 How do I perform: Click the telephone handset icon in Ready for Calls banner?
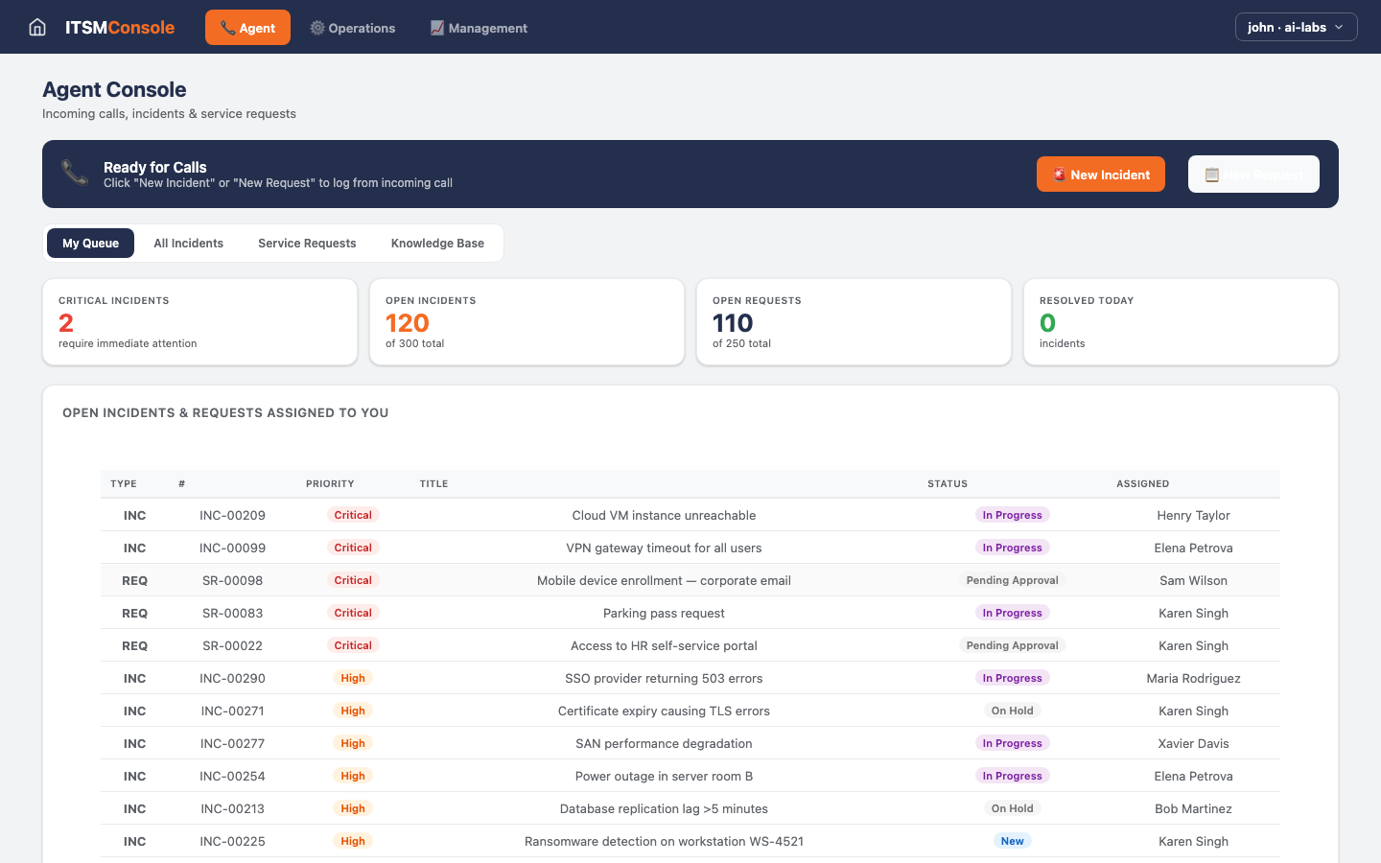[x=75, y=173]
